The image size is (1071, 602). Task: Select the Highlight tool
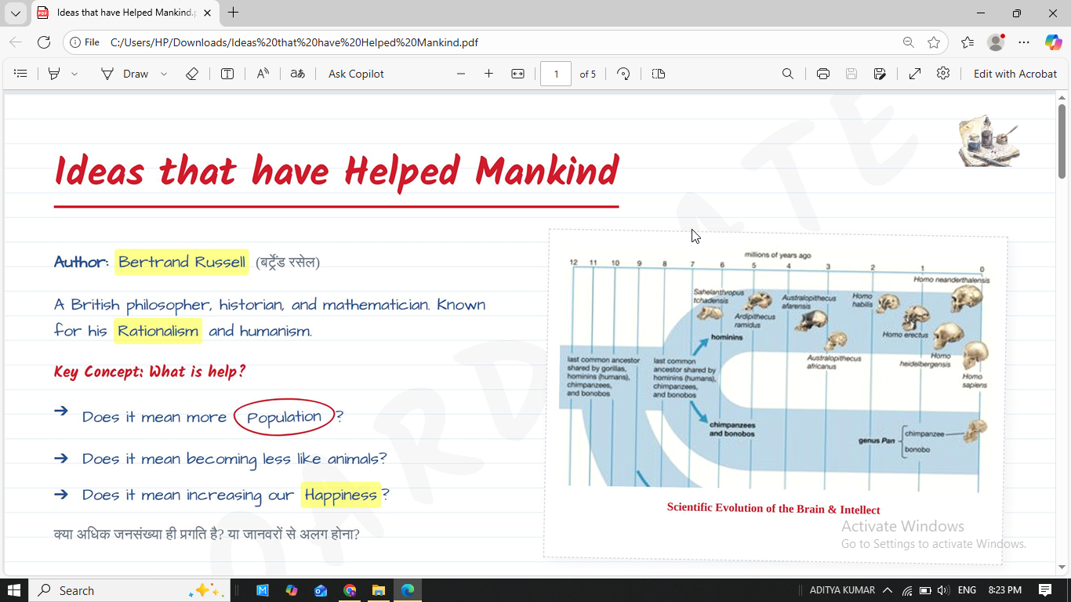coord(54,74)
